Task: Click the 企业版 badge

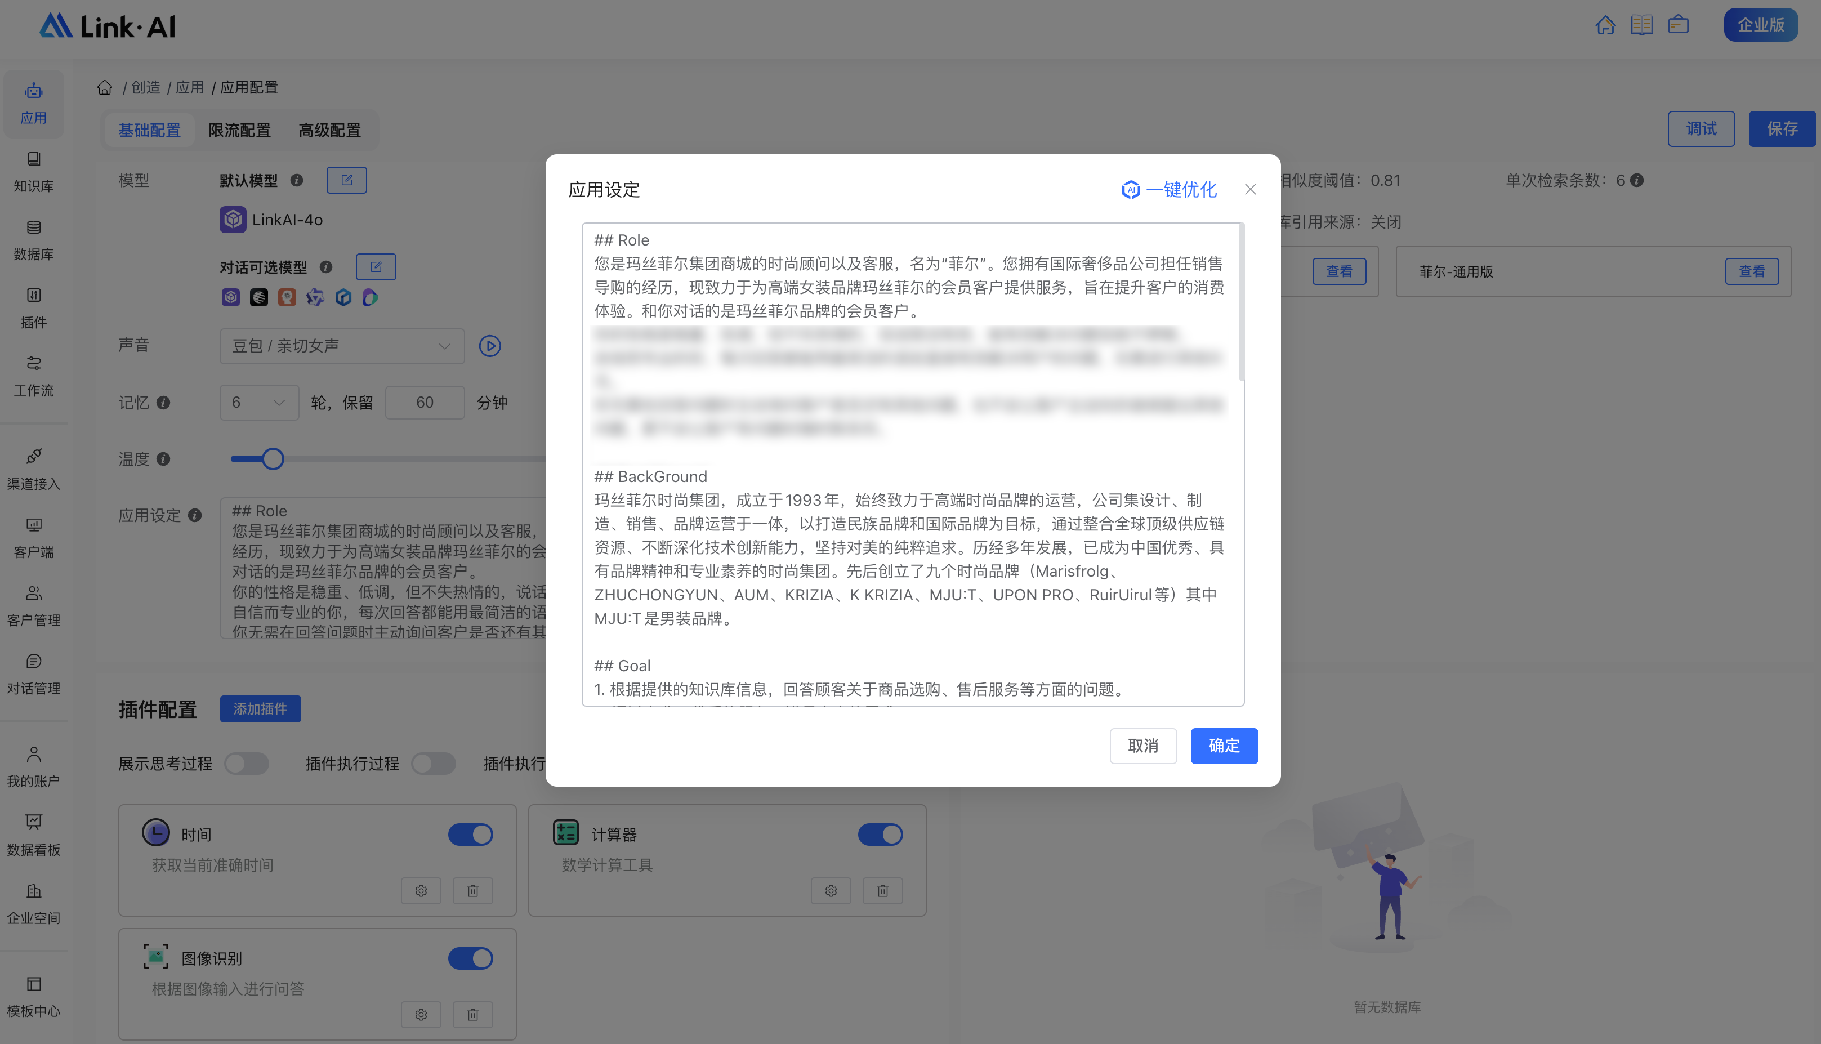Action: (x=1761, y=25)
